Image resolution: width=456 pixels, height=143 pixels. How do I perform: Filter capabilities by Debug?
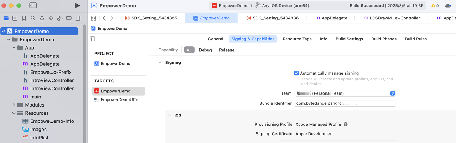tap(205, 50)
